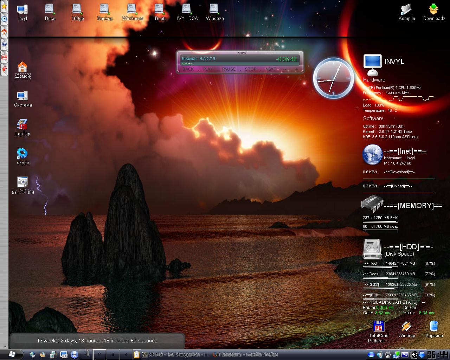Click the globe quick-launch icon beside Start
This screenshot has height=360, width=450.
pos(32,355)
